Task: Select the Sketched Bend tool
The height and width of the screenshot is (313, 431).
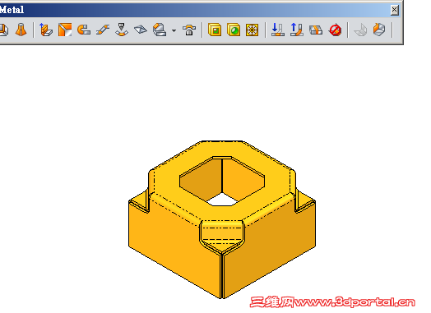Action: tap(122, 30)
